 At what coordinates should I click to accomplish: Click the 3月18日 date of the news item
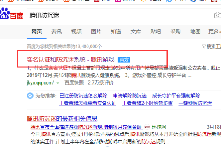click(x=214, y=127)
